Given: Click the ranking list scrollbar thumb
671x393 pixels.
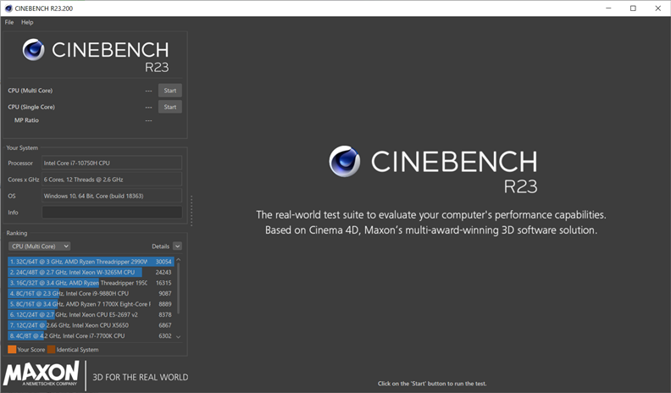Looking at the screenshot, I should pos(179,289).
